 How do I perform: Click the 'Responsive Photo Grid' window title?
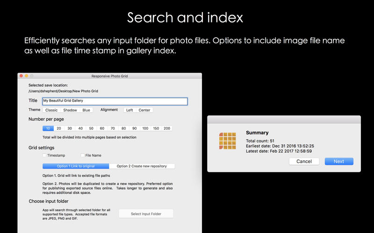[109, 76]
